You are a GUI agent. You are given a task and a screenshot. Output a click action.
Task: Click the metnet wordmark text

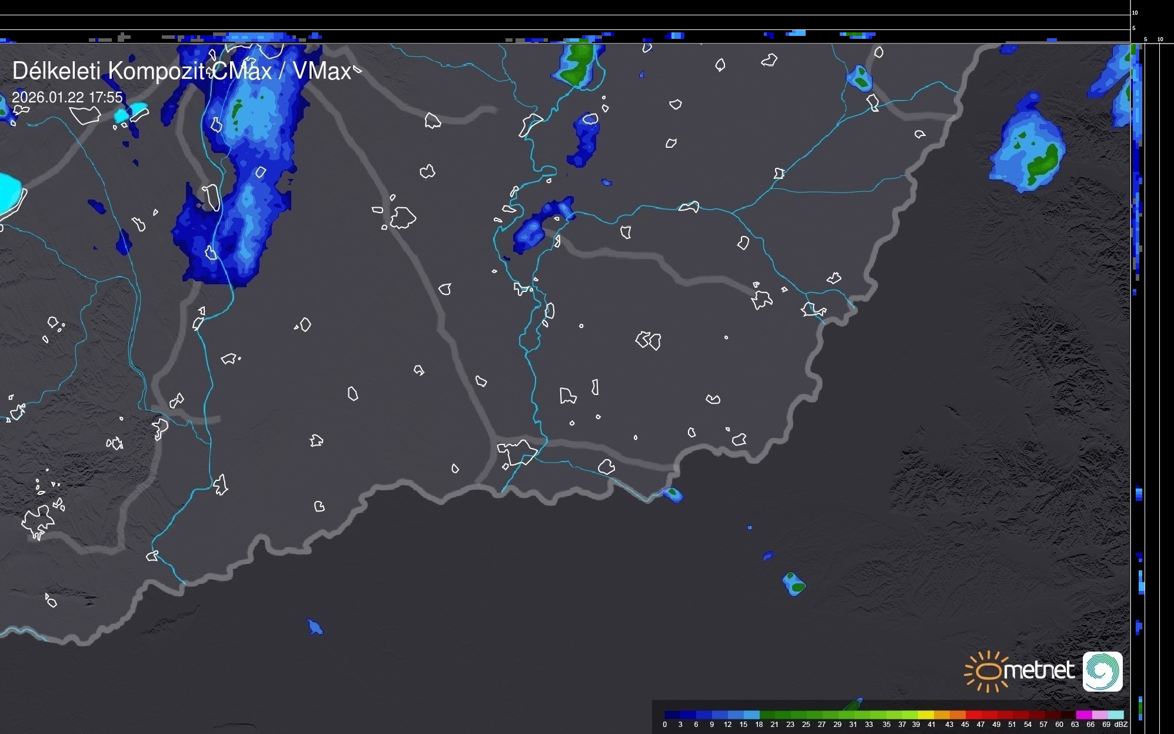tap(1039, 670)
